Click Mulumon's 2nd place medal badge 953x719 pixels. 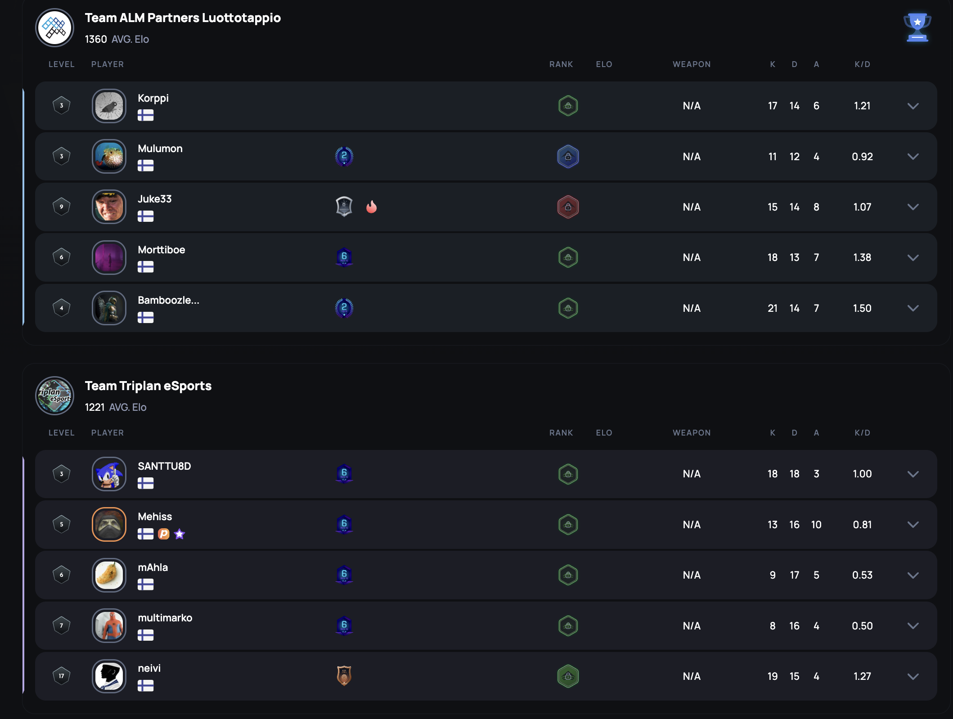pos(344,157)
